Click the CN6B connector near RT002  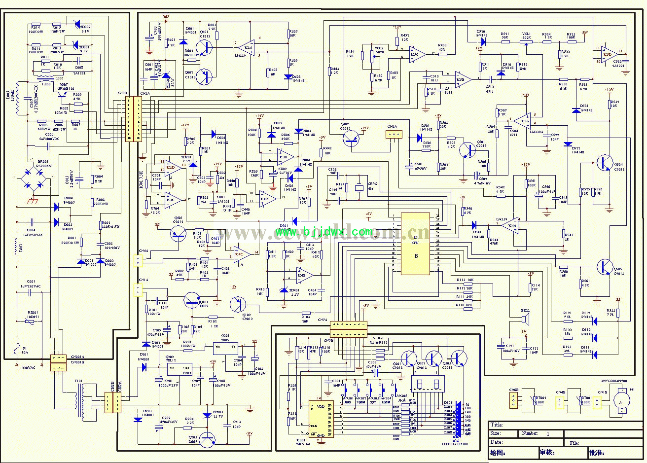(513, 401)
